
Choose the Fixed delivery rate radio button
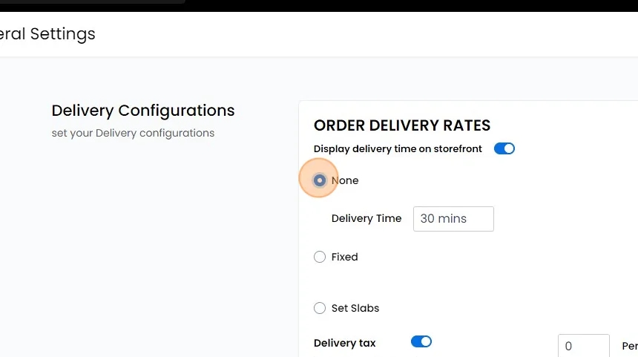pos(320,257)
